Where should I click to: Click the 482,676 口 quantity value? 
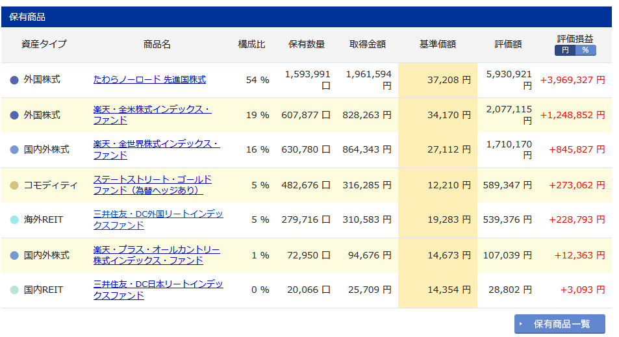[305, 185]
